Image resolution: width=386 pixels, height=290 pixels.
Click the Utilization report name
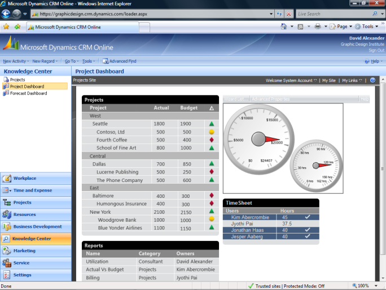click(97, 261)
